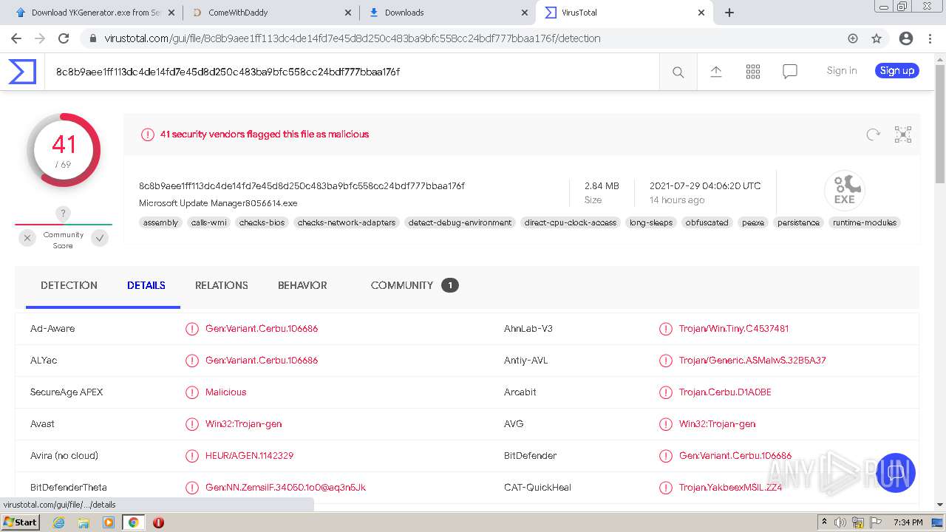The height and width of the screenshot is (532, 946).
Task: Click the persistence tag
Action: 798,222
